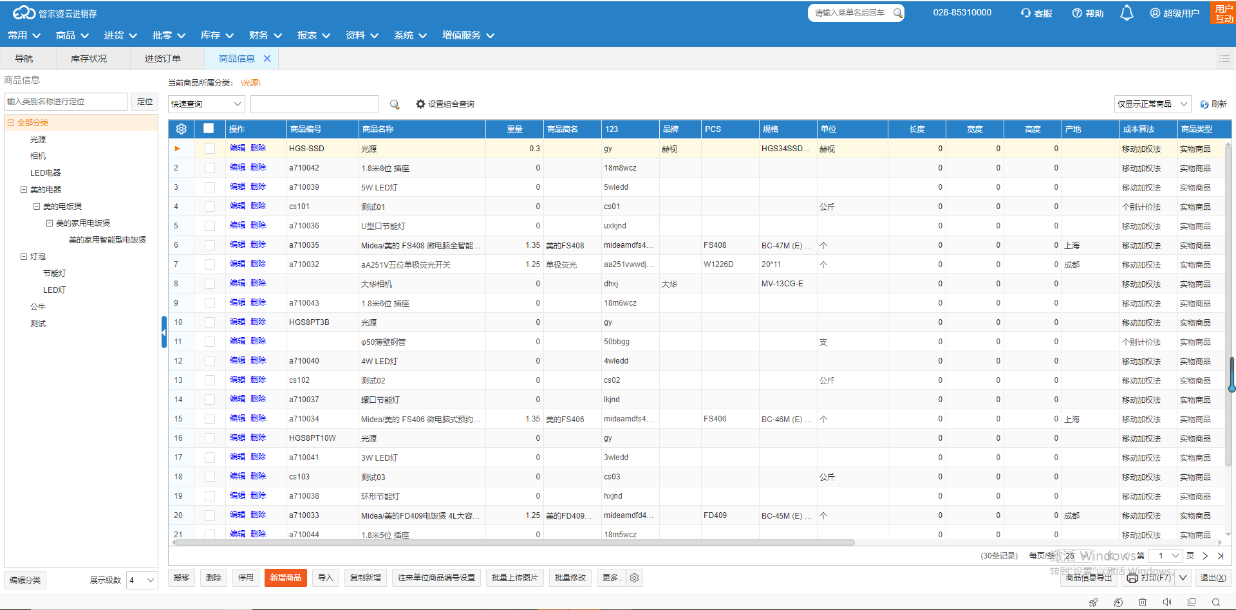Open 设置组合查询 gear
This screenshot has width=1236, height=610.
tap(420, 104)
